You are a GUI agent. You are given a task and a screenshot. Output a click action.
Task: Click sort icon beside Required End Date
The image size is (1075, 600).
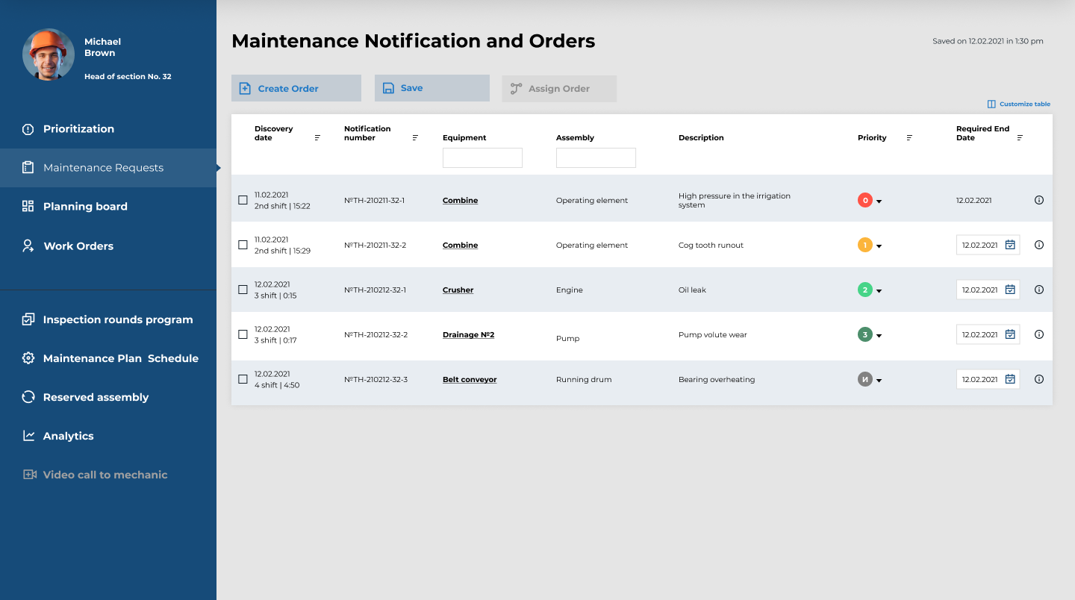[1020, 138]
